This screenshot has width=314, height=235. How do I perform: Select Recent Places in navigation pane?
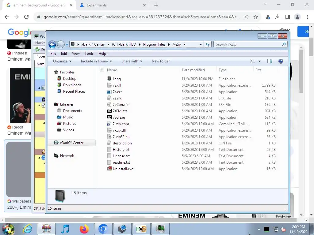pos(74,91)
